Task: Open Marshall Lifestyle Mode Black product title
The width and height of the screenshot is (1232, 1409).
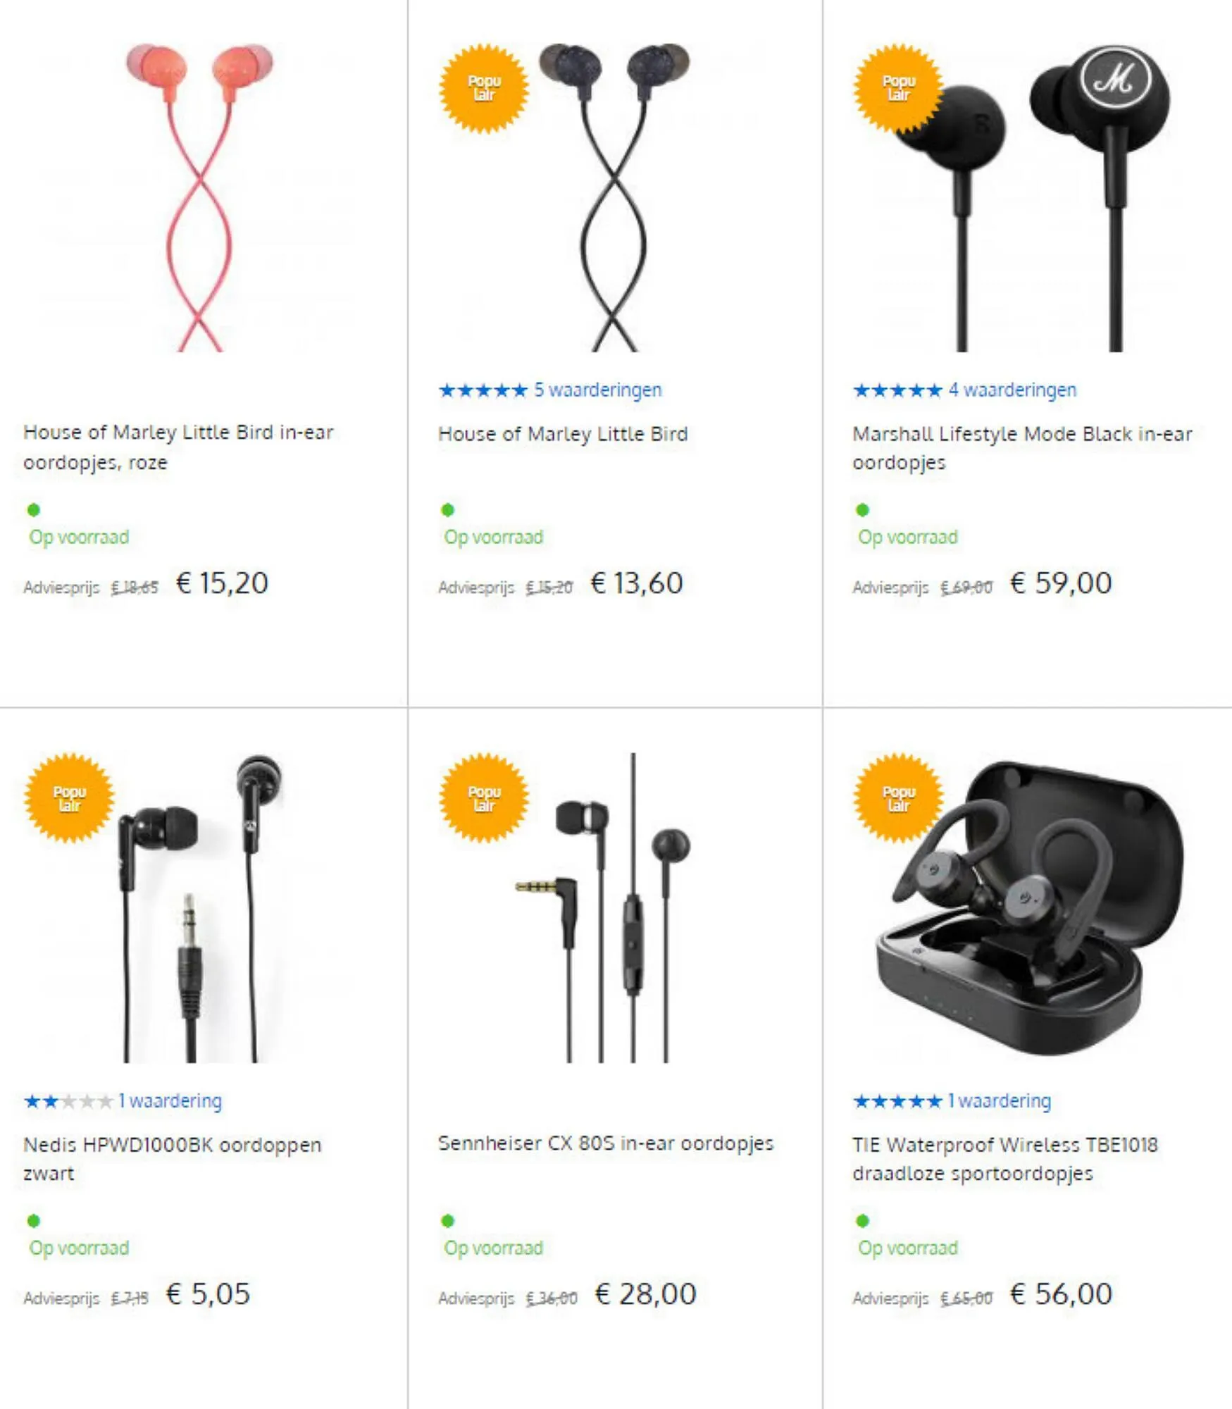Action: [x=1022, y=447]
